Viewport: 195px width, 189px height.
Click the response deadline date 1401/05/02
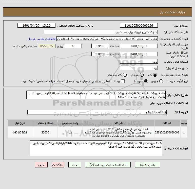point(139,46)
